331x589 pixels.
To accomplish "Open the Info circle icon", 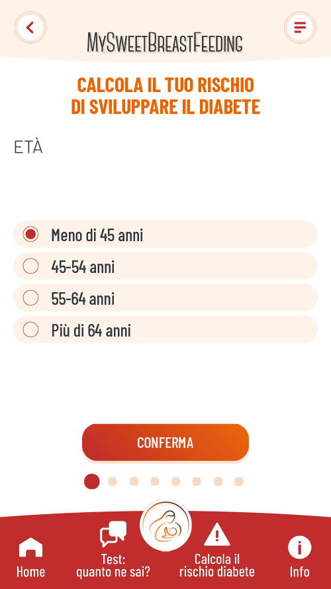I will pyautogui.click(x=299, y=547).
